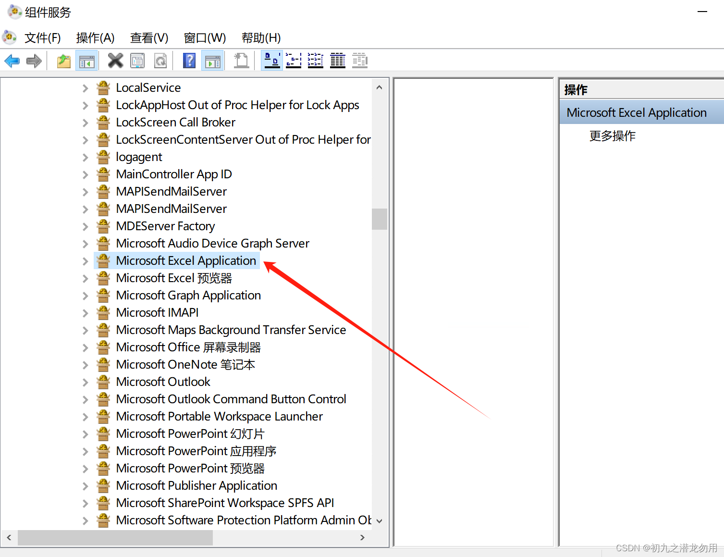Open the 帮助(H) menu

pyautogui.click(x=261, y=37)
